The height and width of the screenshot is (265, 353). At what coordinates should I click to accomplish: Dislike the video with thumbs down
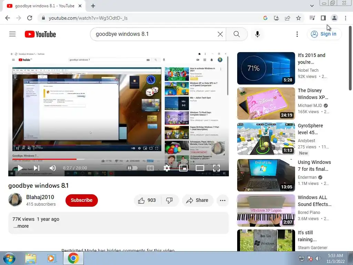click(x=170, y=200)
